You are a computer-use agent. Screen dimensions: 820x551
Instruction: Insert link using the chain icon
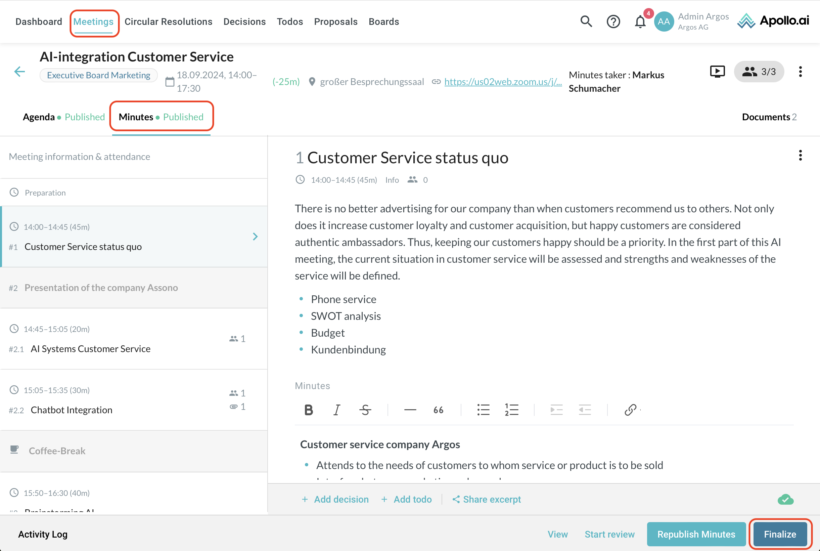coord(630,410)
